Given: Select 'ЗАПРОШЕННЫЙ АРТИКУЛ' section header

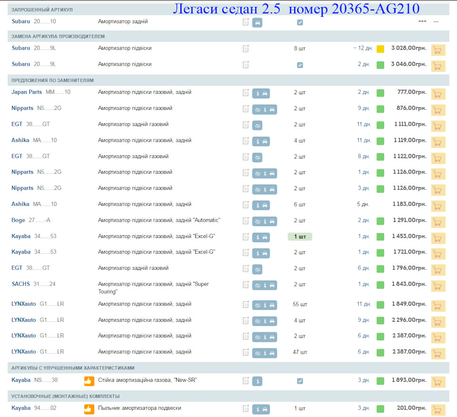Looking at the screenshot, I should click(x=42, y=10).
